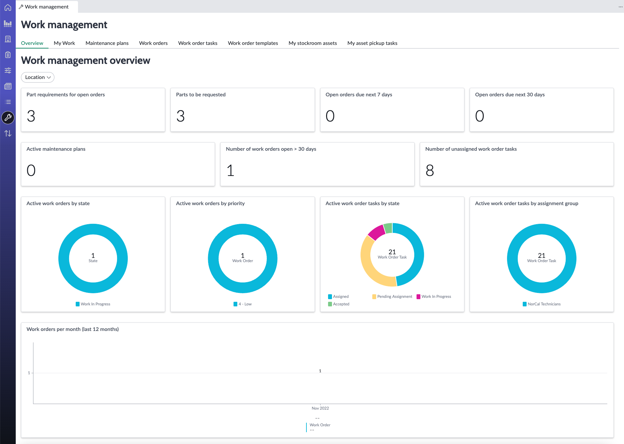Open the My stockroom assets tab
The width and height of the screenshot is (624, 444).
point(313,43)
